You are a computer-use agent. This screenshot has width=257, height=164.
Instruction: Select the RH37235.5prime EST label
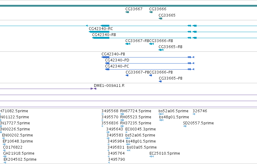[136, 123]
